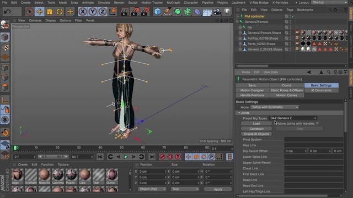Add a Camera object

(217, 12)
